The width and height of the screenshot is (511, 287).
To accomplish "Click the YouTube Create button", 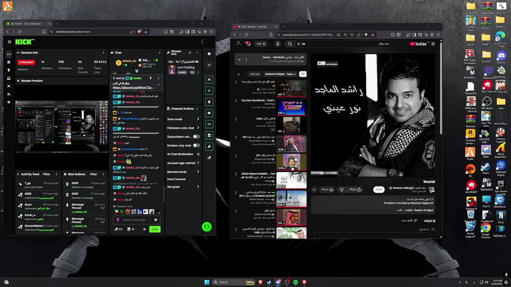I will click(261, 44).
